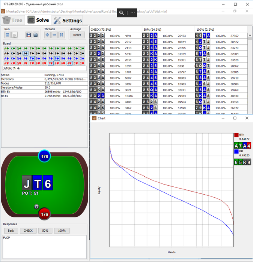253x262 pixels.
Task: Select the 100% (2.2%) column header
Action: pos(221,30)
